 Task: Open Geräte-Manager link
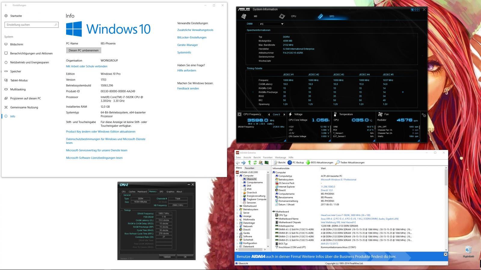tap(188, 45)
